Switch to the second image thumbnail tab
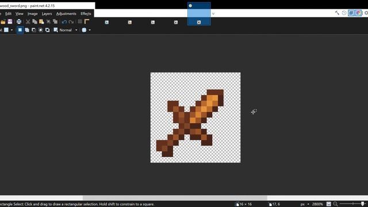 (x=130, y=22)
